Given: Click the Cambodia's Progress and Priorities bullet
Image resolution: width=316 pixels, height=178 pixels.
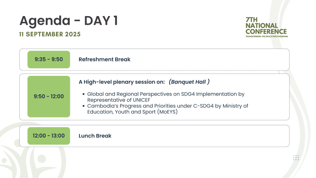Looking at the screenshot, I should click(x=167, y=109).
